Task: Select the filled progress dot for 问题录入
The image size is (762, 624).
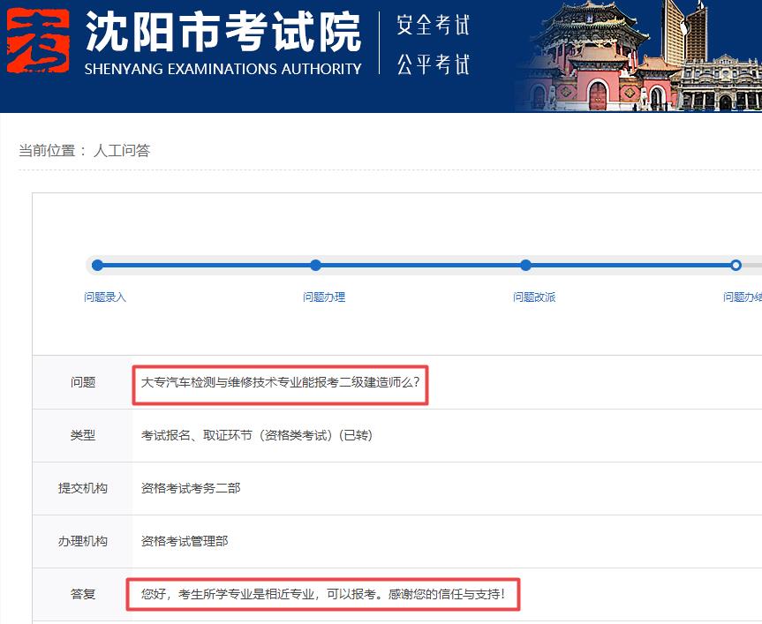Action: pos(97,264)
